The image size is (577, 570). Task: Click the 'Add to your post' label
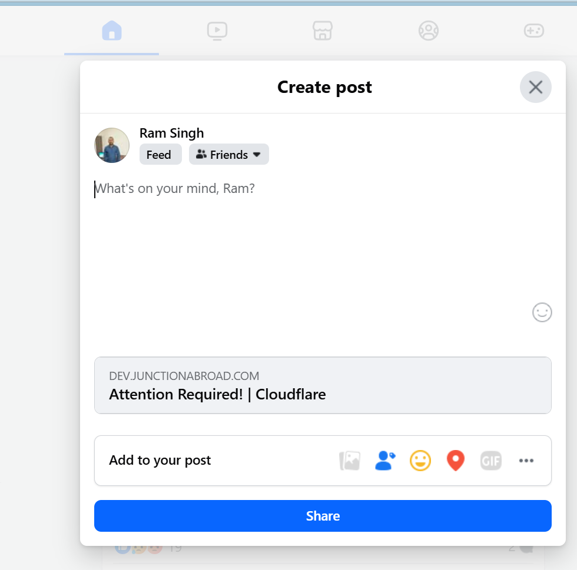coord(160,461)
